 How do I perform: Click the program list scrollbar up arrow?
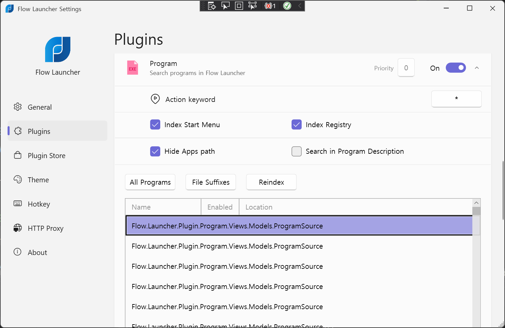476,203
